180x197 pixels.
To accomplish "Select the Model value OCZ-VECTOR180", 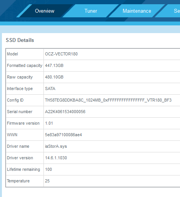I will click(x=61, y=54).
